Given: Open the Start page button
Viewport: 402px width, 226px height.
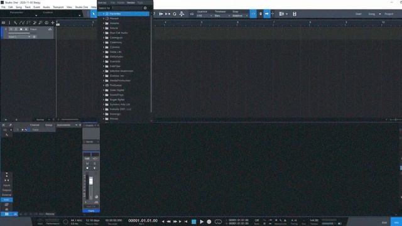Looking at the screenshot, I should 359,14.
